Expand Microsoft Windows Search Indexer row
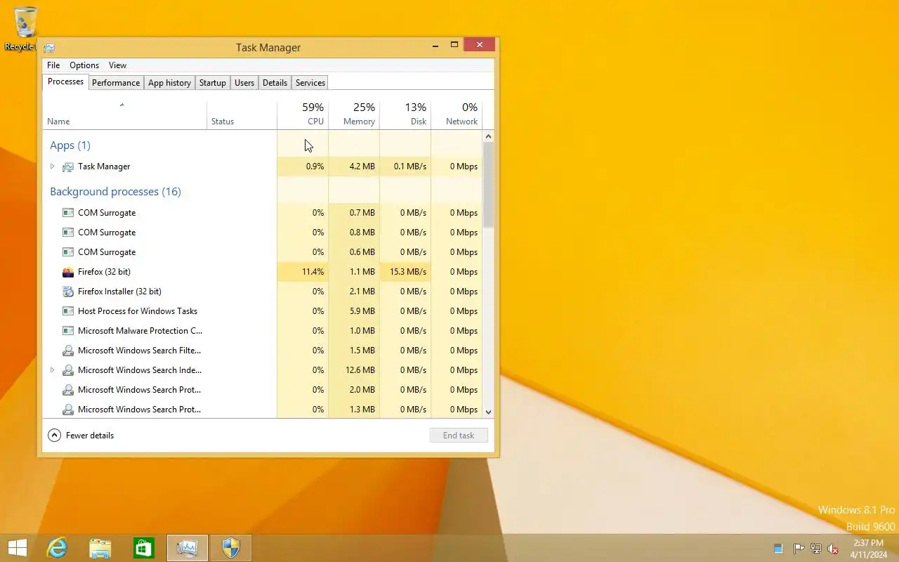This screenshot has height=562, width=899. point(52,370)
